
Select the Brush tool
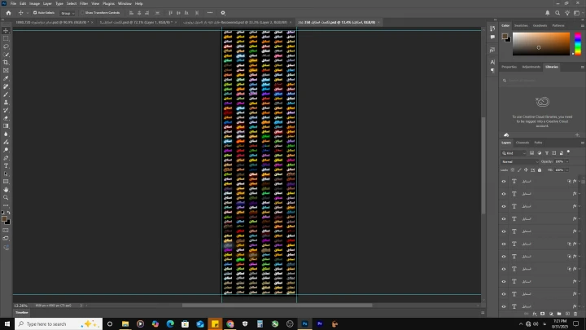pyautogui.click(x=6, y=95)
